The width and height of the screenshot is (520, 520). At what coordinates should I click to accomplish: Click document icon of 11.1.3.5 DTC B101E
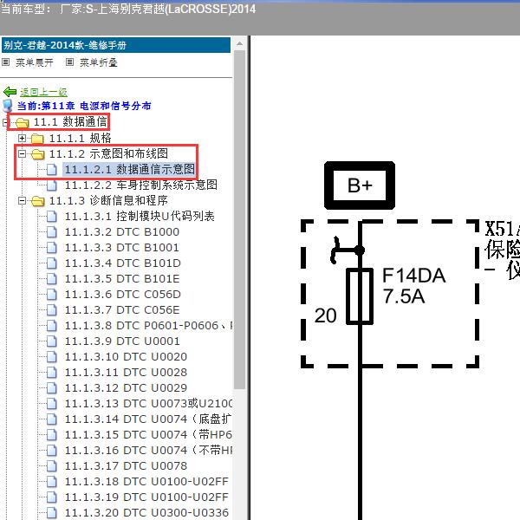click(x=51, y=279)
